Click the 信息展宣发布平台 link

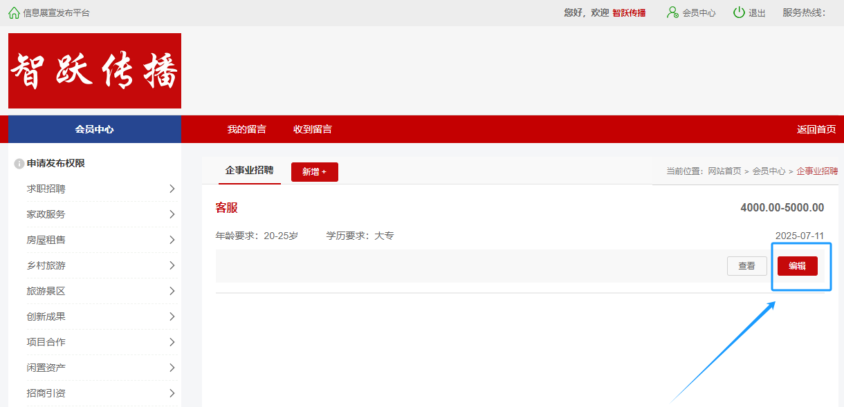tap(56, 13)
